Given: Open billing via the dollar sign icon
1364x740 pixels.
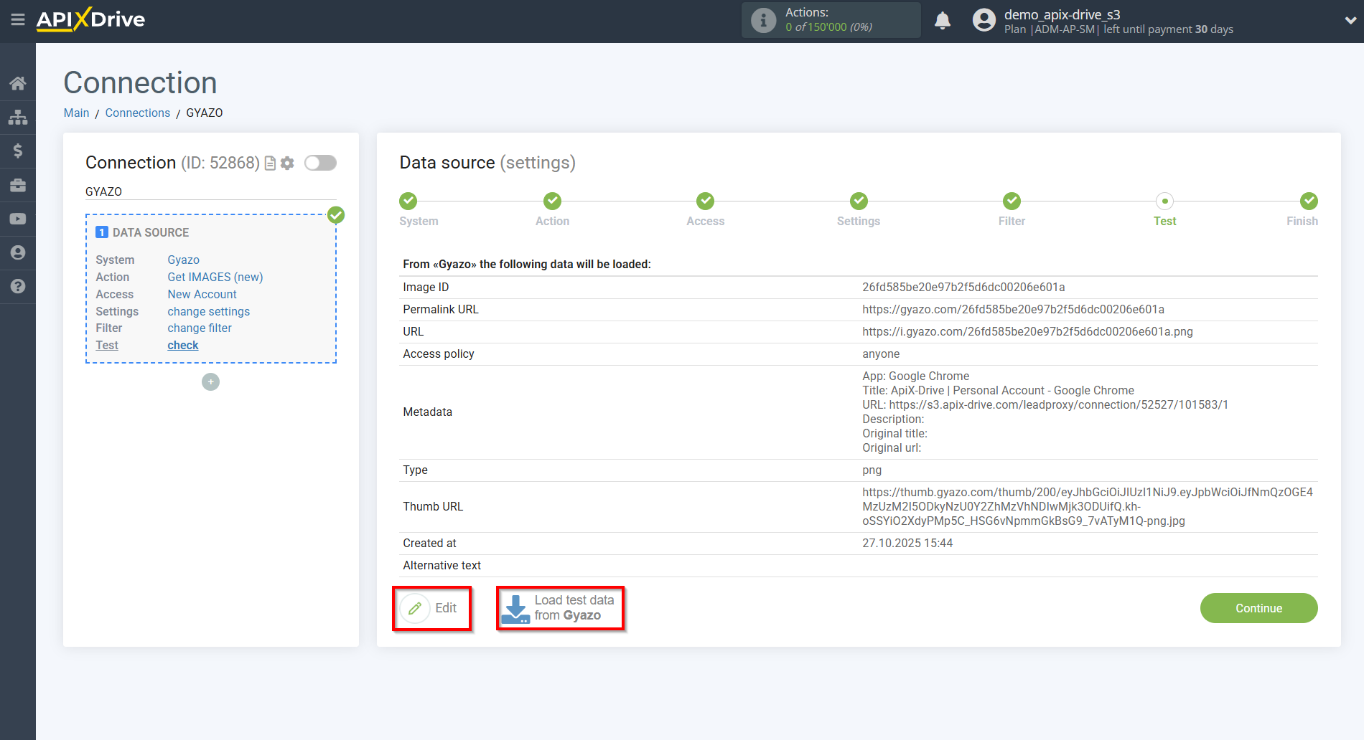Looking at the screenshot, I should pyautogui.click(x=18, y=151).
